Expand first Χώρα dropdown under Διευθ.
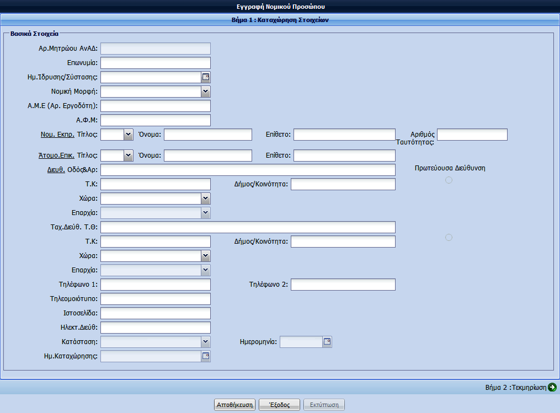Image resolution: width=560 pixels, height=413 pixels. click(x=205, y=199)
